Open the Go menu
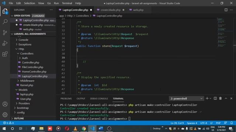 (x=49, y=3)
